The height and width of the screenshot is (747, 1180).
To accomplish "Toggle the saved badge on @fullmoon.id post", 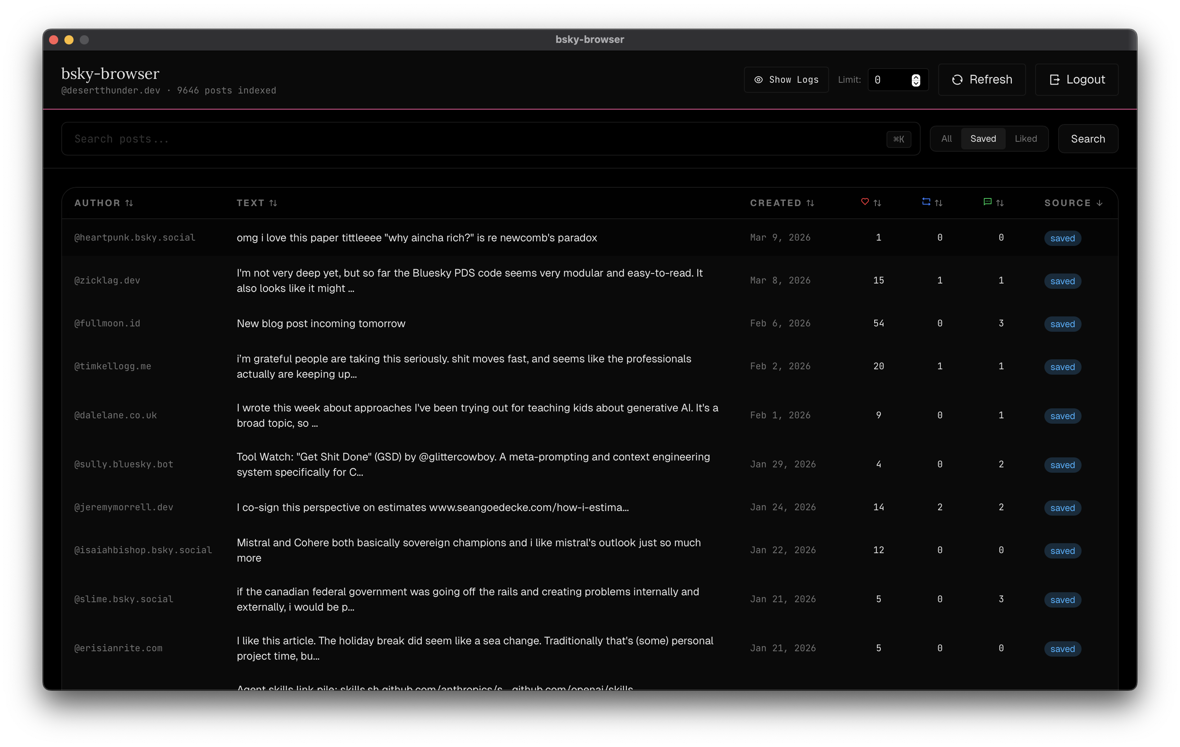I will click(x=1062, y=324).
